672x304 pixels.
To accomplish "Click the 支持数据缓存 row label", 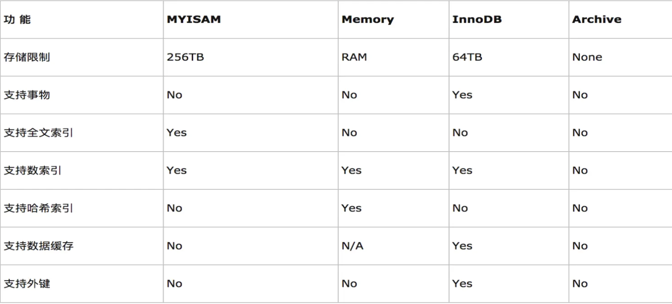I will coord(39,246).
